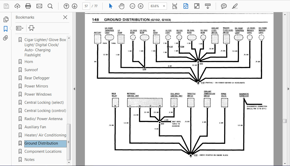
Task: Click the print icon in toolbar
Action: click(x=28, y=6)
